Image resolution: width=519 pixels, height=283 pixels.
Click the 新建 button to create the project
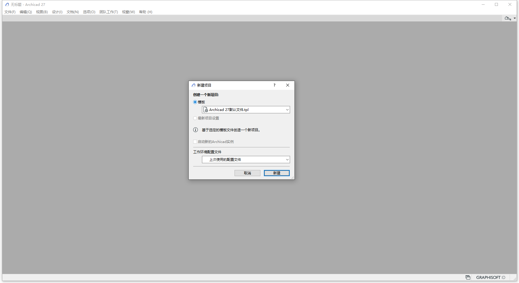click(276, 173)
